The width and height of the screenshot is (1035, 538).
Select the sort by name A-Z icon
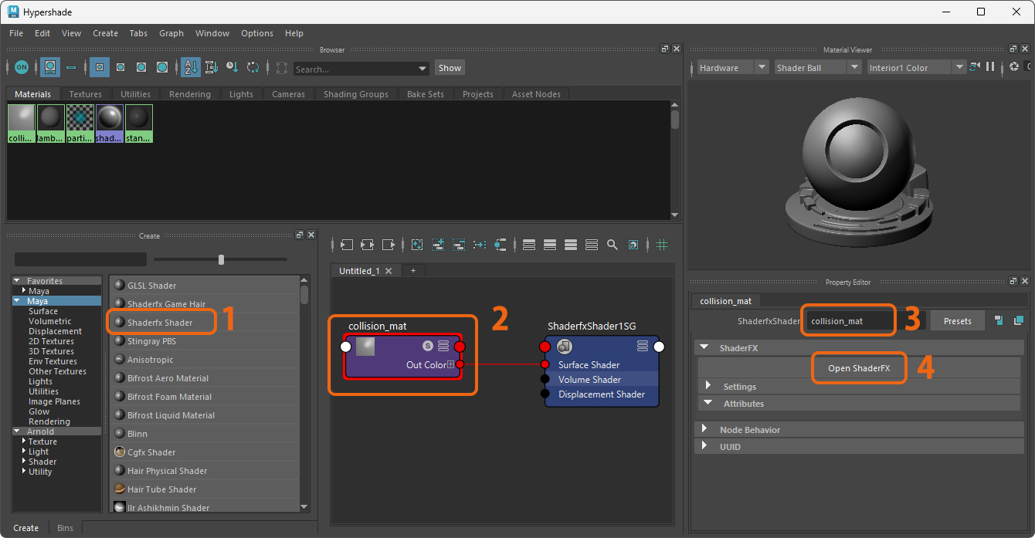190,67
